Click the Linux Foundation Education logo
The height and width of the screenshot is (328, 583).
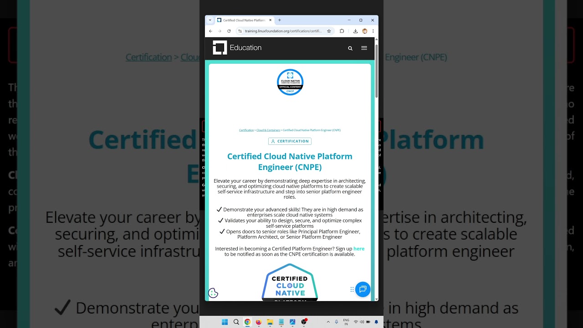[237, 48]
